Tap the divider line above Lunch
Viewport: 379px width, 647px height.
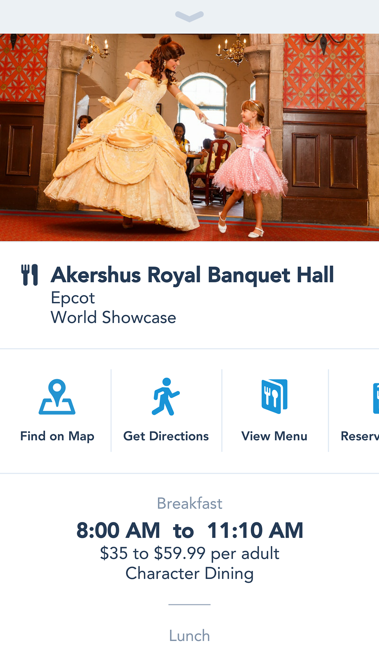(189, 605)
